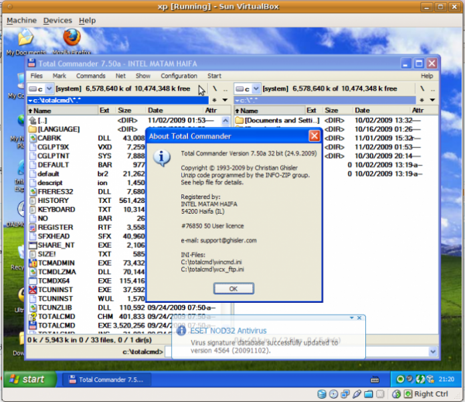Click right panel root directory backslash button

[x=422, y=88]
